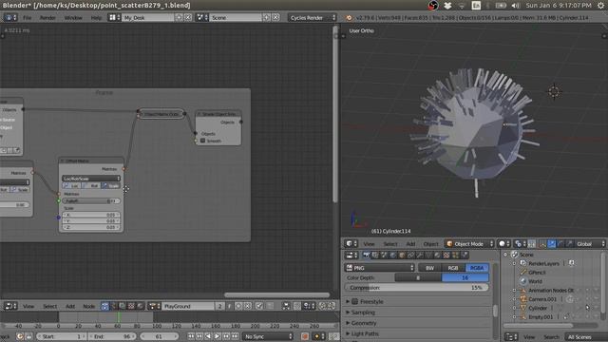
Task: Expand the Freestyle panel
Action: 348,301
